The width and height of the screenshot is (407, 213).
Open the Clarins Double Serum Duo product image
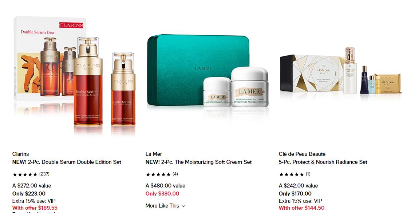(75, 75)
